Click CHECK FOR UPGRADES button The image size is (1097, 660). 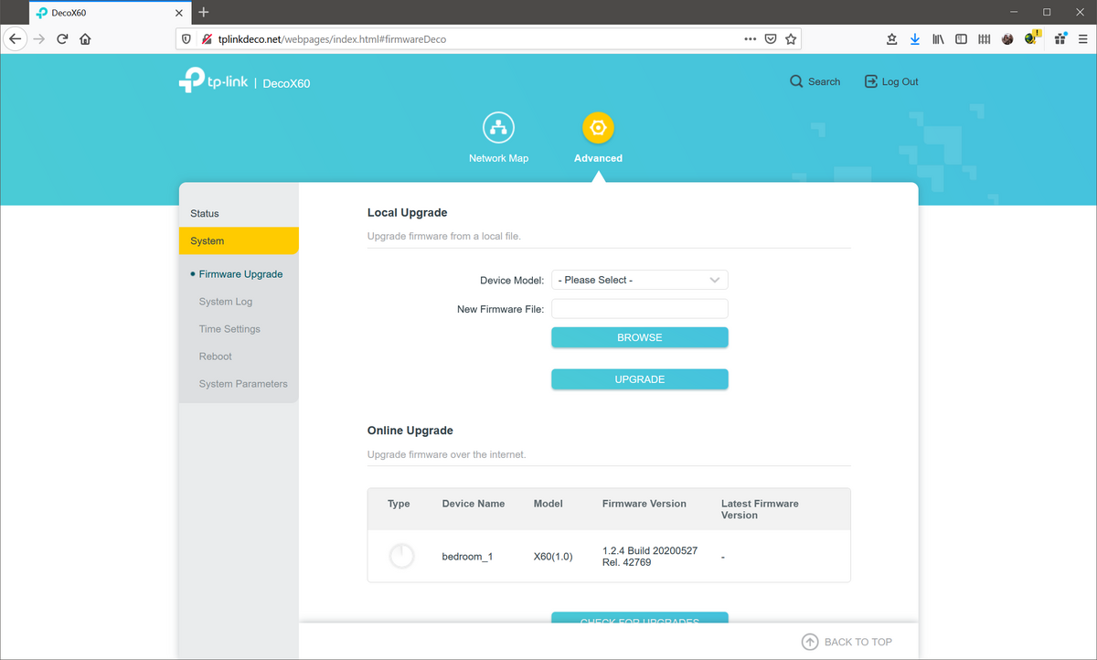click(x=640, y=619)
